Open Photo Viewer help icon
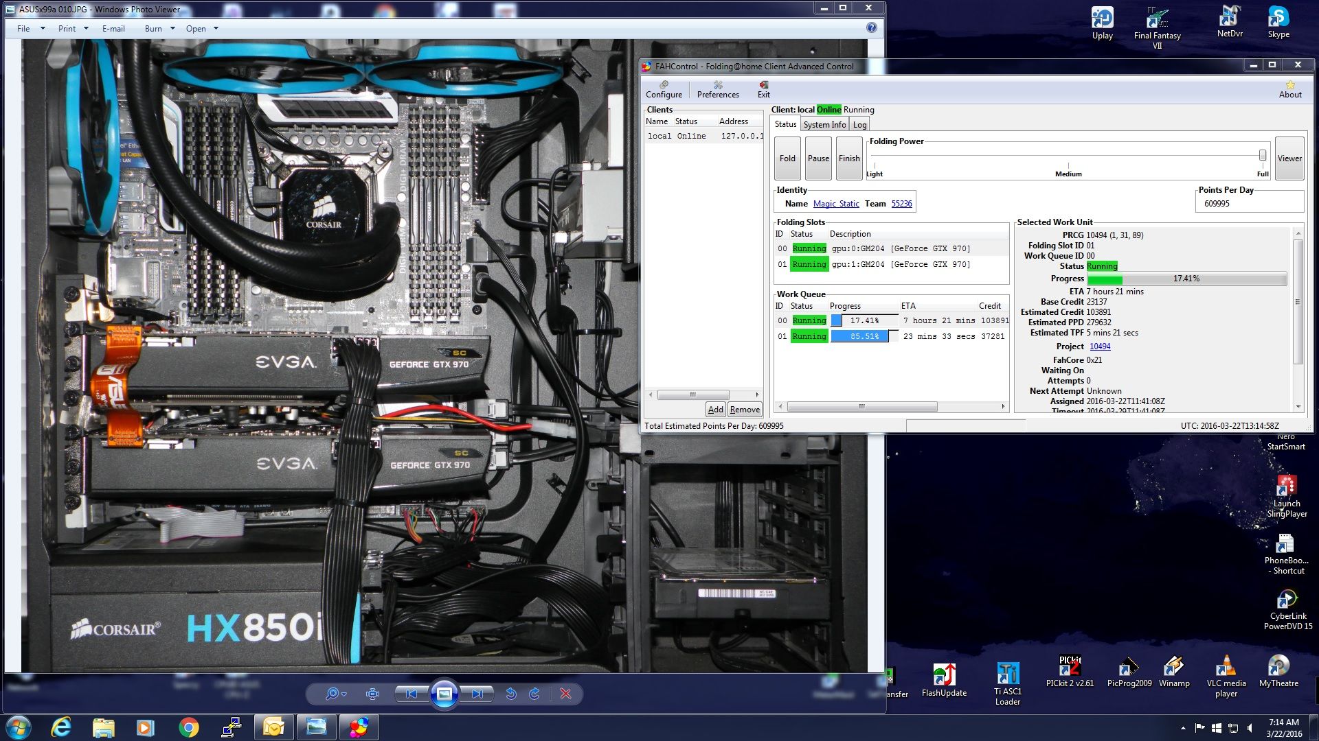The height and width of the screenshot is (741, 1319). tap(872, 28)
